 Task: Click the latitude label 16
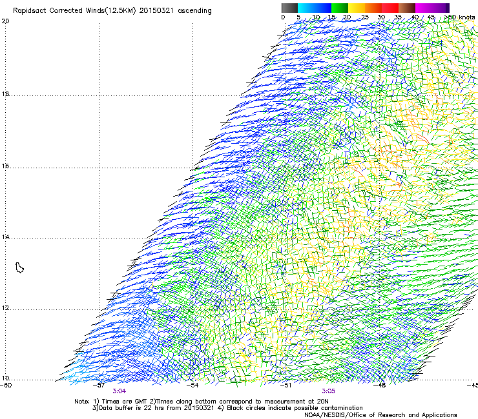pyautogui.click(x=5, y=166)
